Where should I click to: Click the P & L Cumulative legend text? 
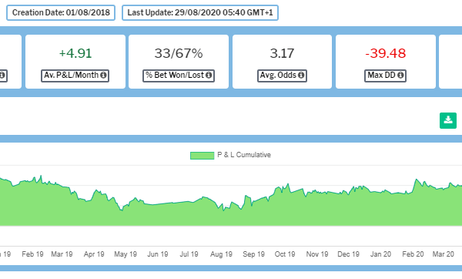pos(244,155)
